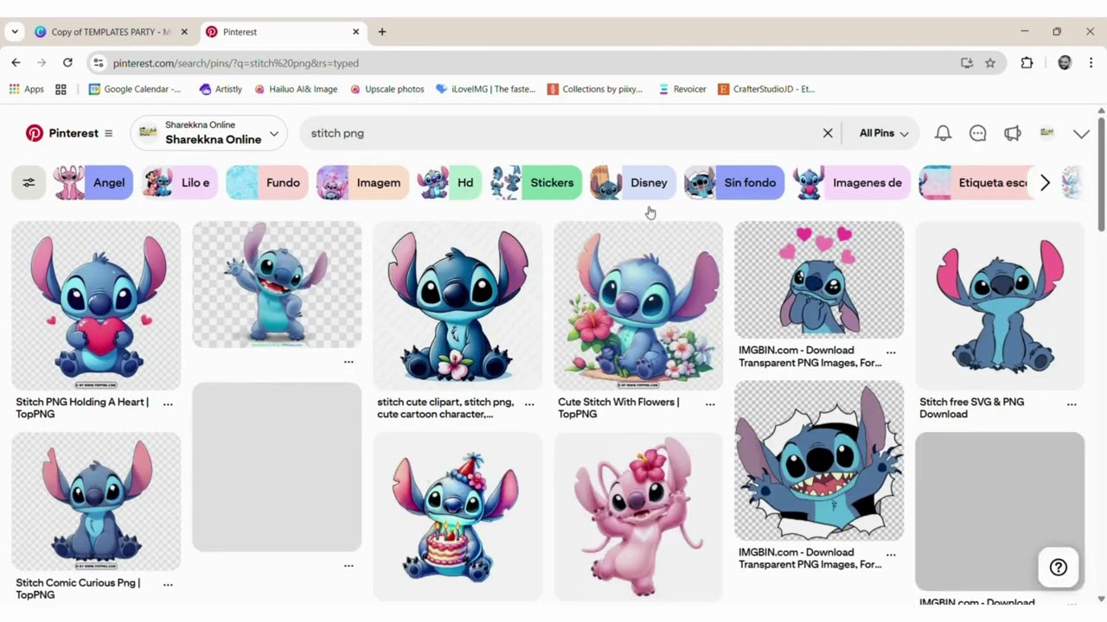The width and height of the screenshot is (1107, 622).
Task: Apply the Hd suggestion chip
Action: click(449, 182)
